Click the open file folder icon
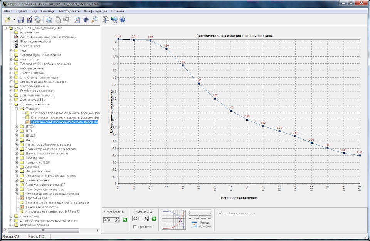The width and height of the screenshot is (370, 241). click(x=8, y=20)
